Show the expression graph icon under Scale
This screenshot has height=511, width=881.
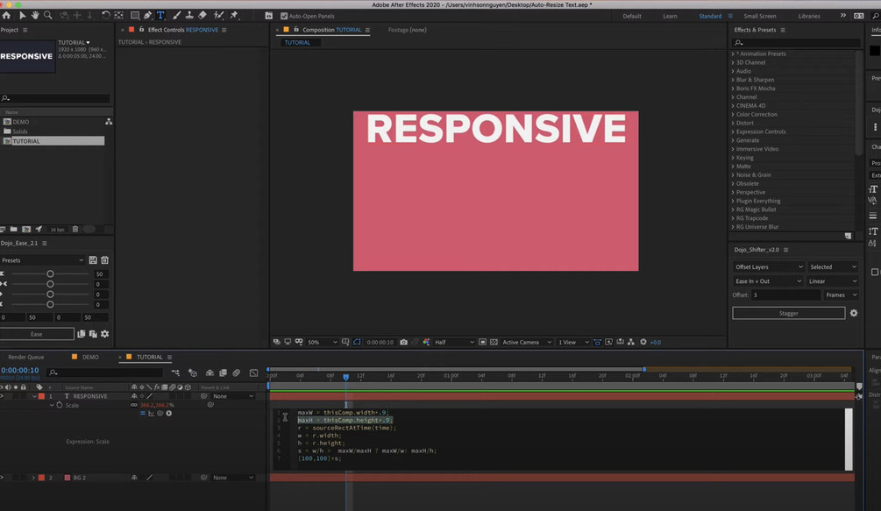151,414
